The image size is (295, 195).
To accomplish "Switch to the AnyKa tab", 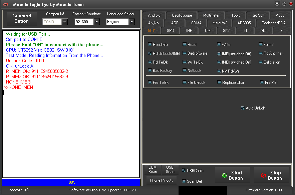I will point(153,23).
